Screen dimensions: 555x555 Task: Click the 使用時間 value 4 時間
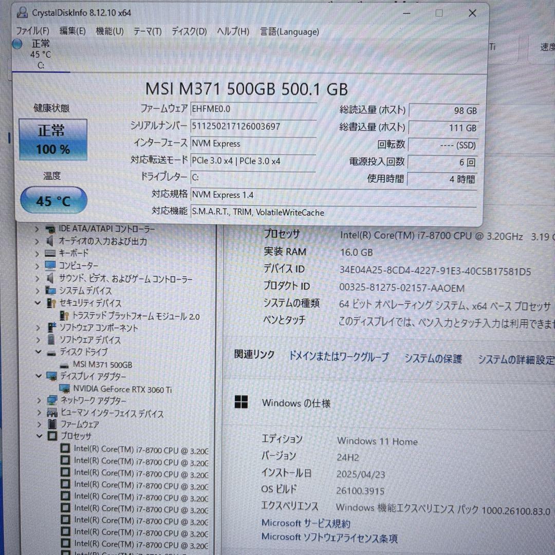pos(443,179)
